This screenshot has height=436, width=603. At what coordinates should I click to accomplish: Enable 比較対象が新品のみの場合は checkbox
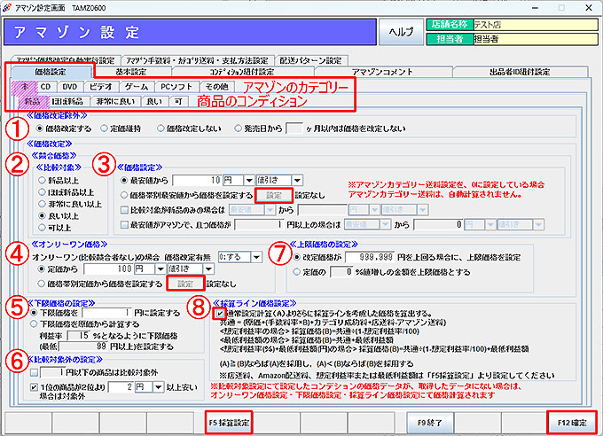(x=124, y=210)
